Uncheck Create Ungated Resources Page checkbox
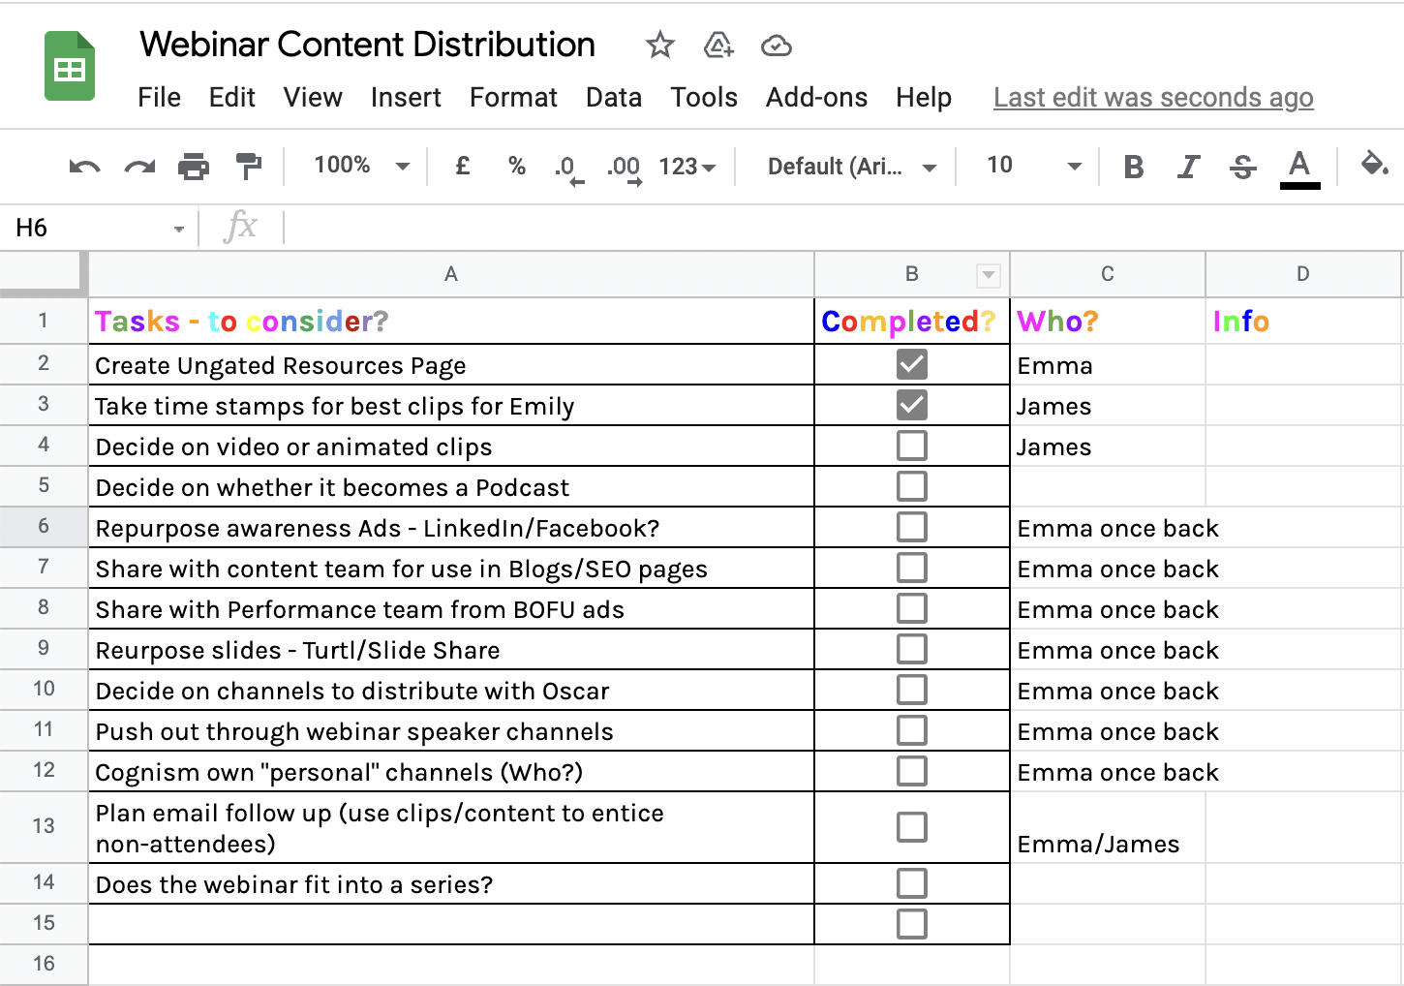The height and width of the screenshot is (986, 1404). 911,365
